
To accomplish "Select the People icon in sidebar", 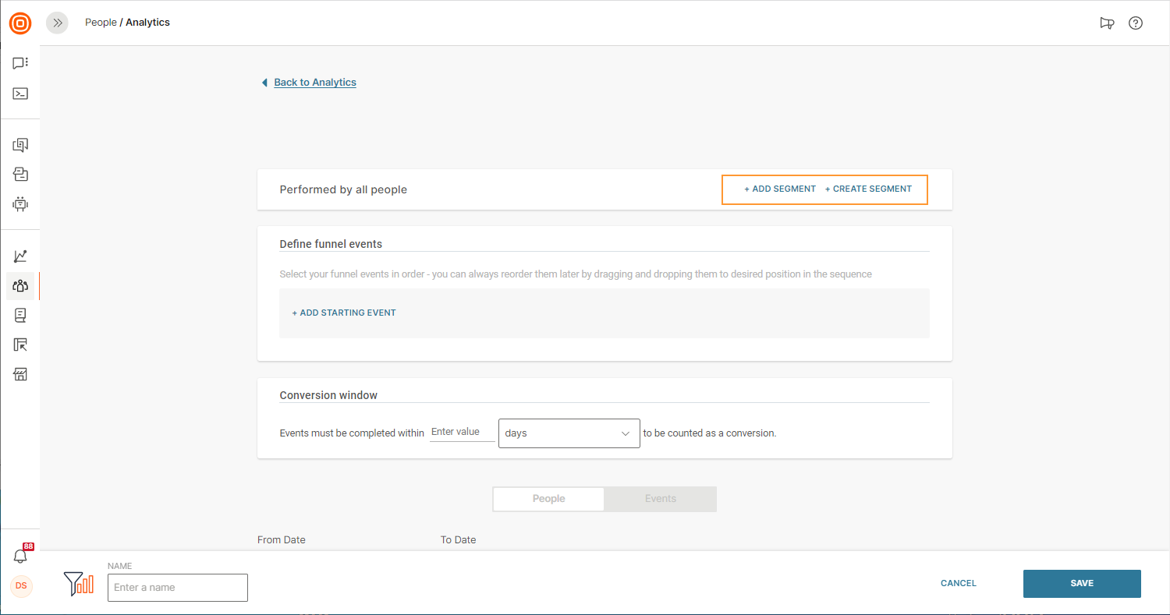I will (20, 286).
